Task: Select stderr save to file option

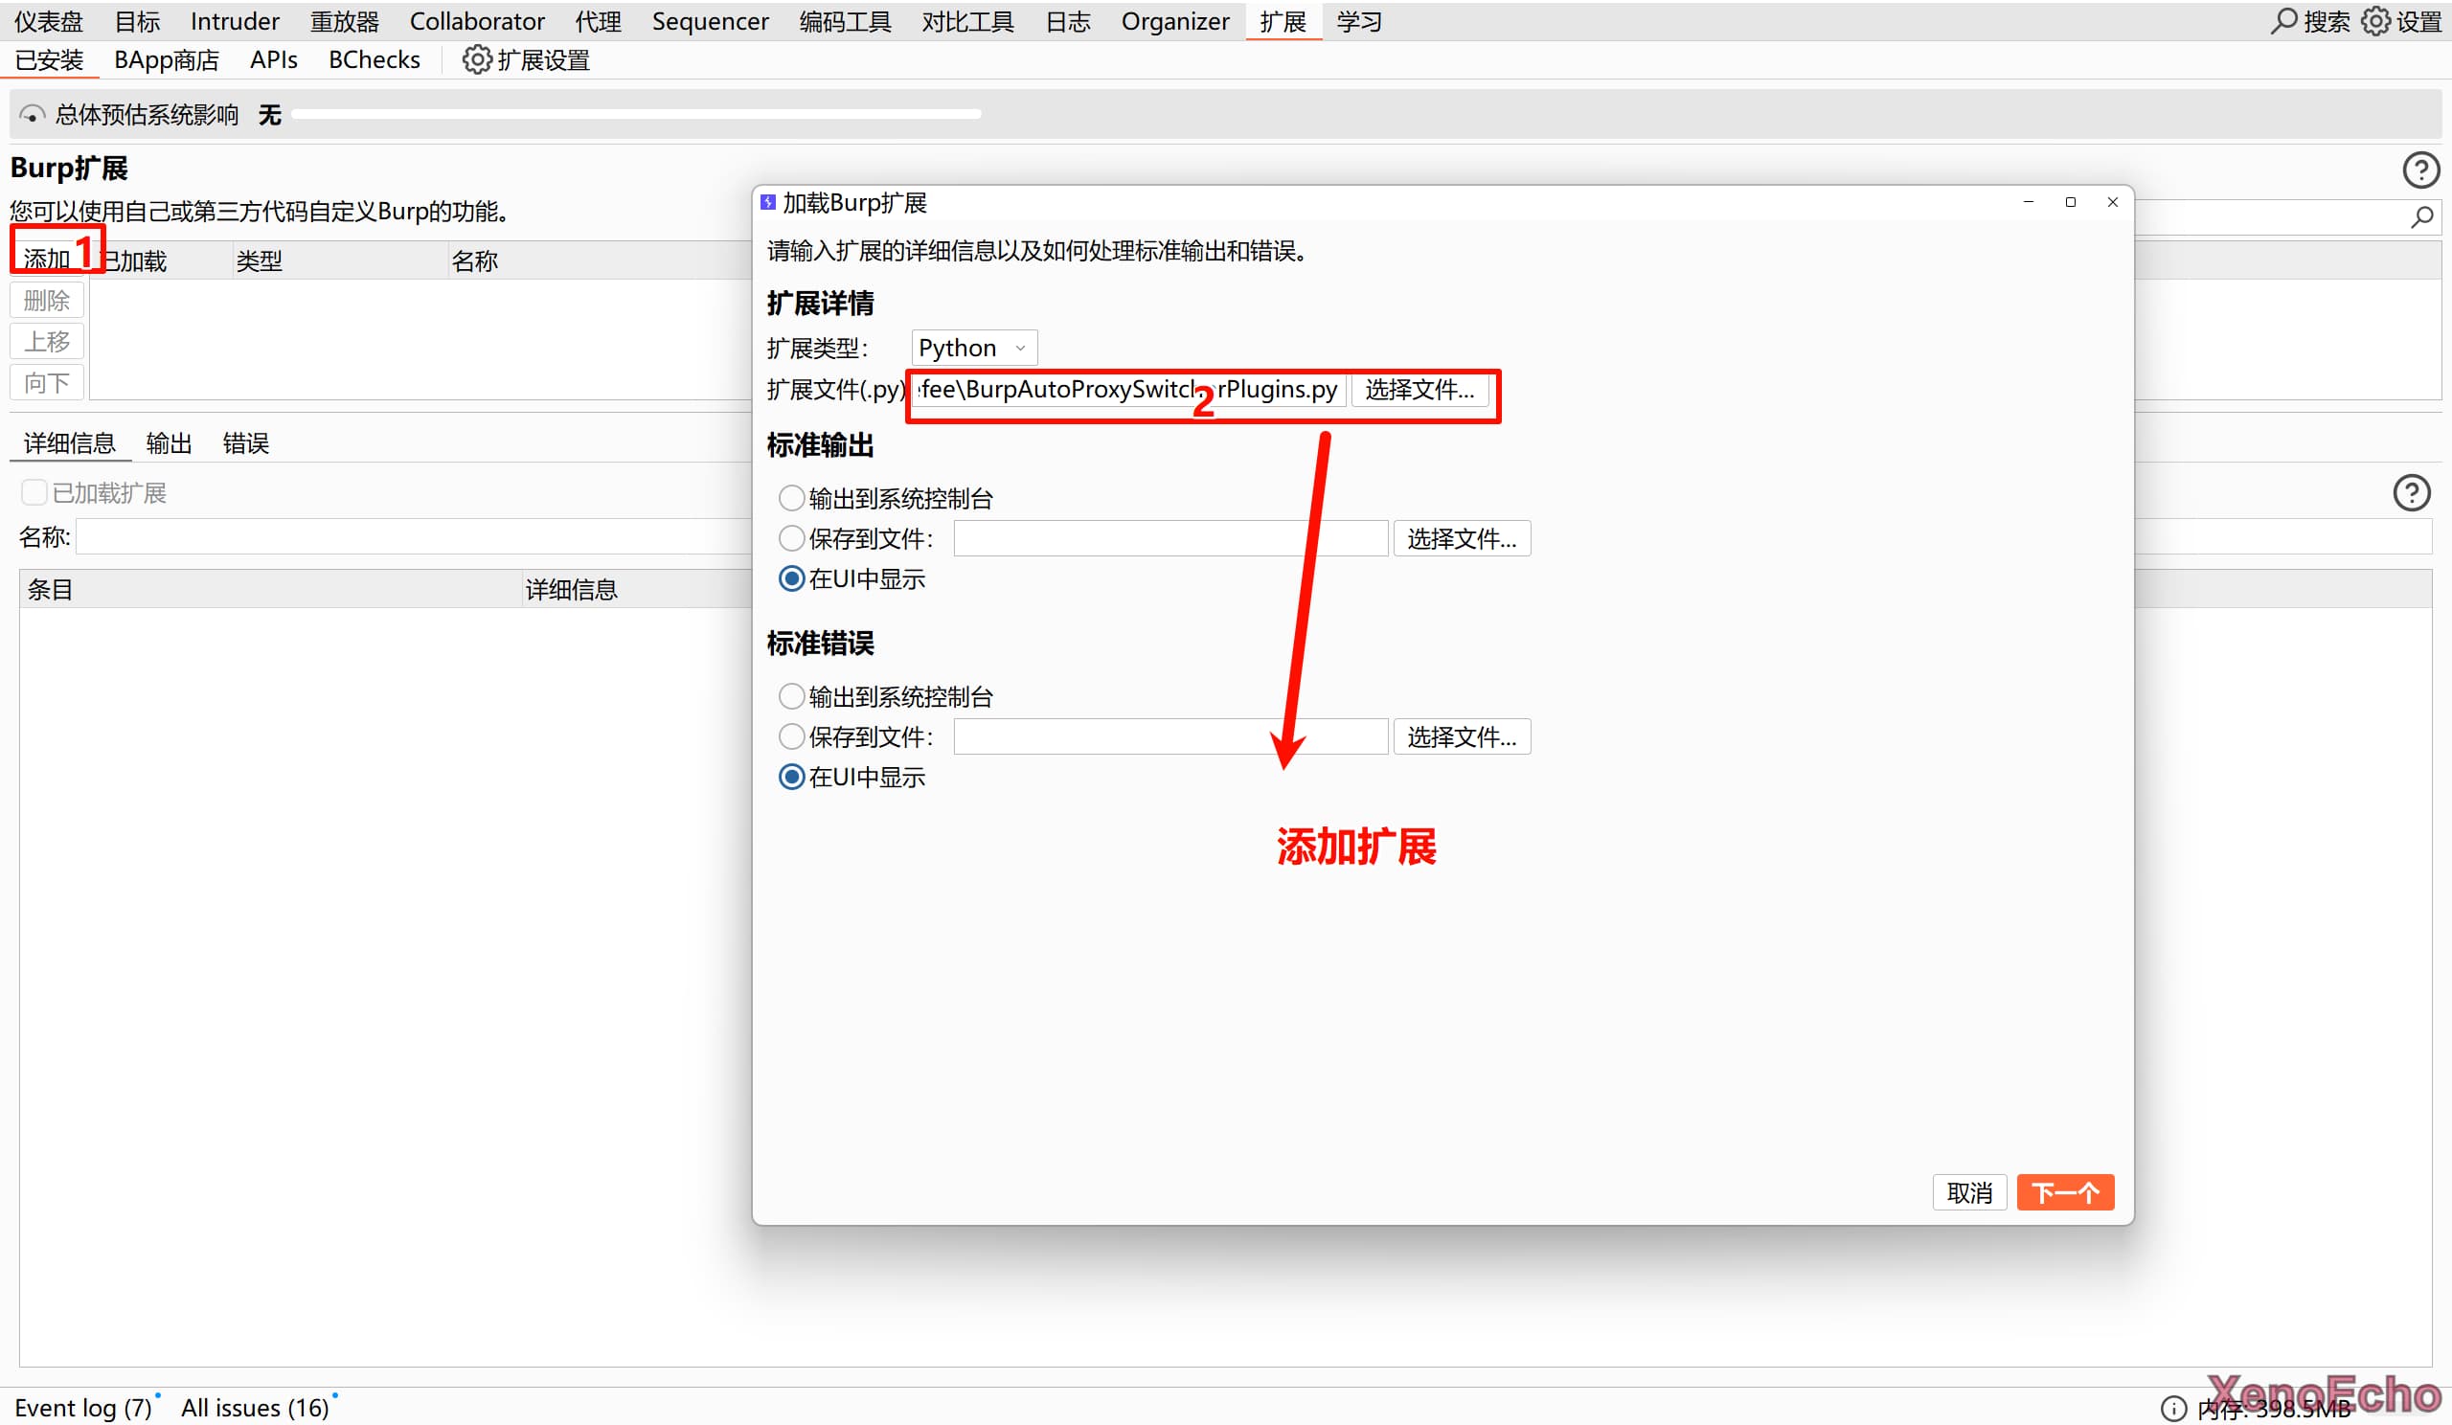Action: pyautogui.click(x=792, y=736)
